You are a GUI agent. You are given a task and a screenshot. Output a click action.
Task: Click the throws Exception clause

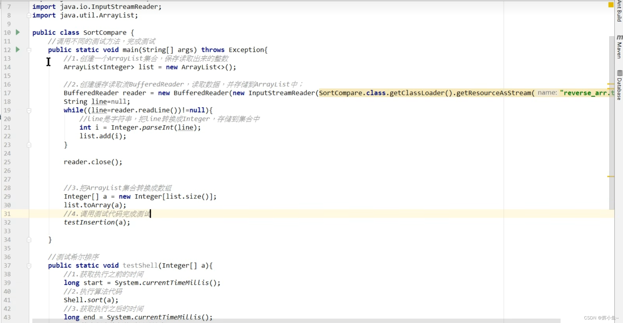pyautogui.click(x=232, y=50)
